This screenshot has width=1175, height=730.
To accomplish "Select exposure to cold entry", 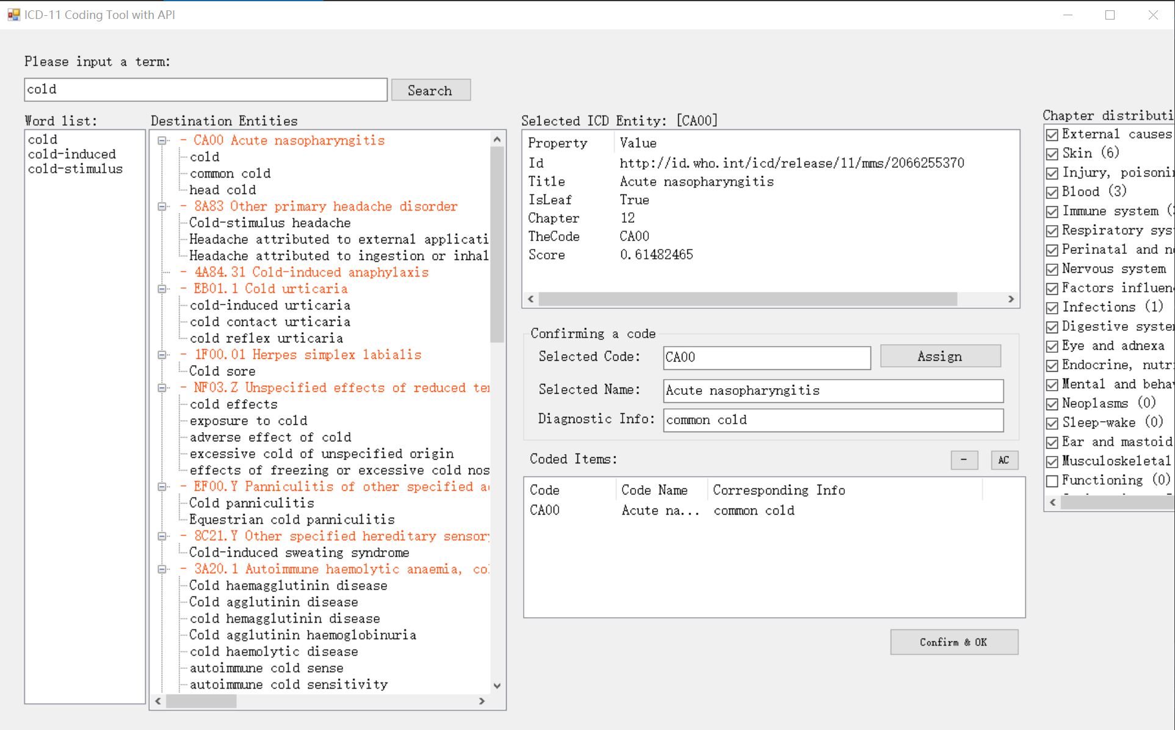I will point(248,421).
